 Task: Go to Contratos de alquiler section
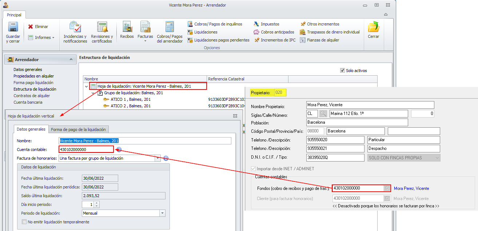(32, 96)
